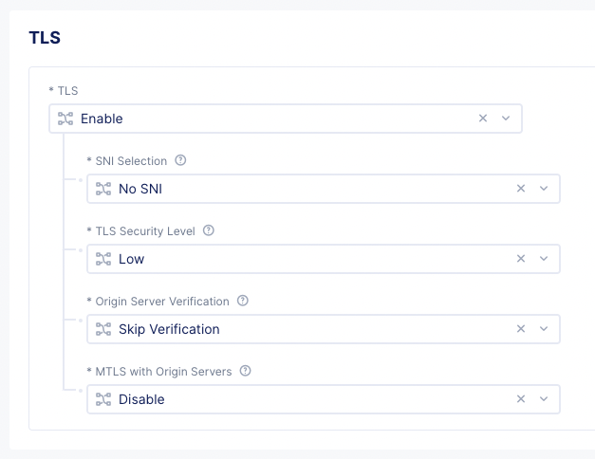Viewport: 595px width, 459px height.
Task: Clear the MTLS Disable value
Action: [521, 399]
